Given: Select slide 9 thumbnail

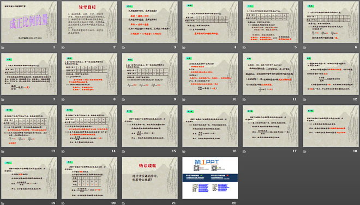Looking at the screenshot, I should [149, 74].
